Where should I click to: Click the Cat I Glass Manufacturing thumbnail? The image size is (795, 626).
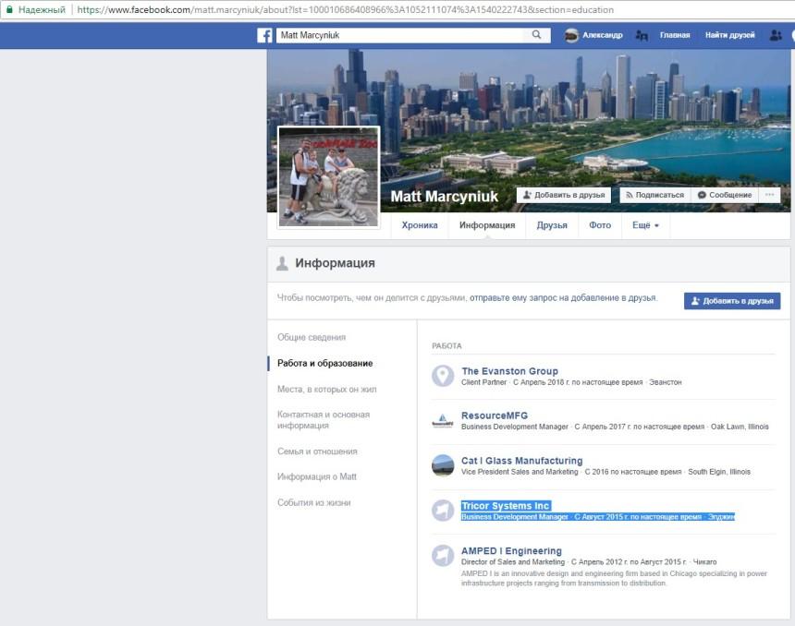click(443, 465)
